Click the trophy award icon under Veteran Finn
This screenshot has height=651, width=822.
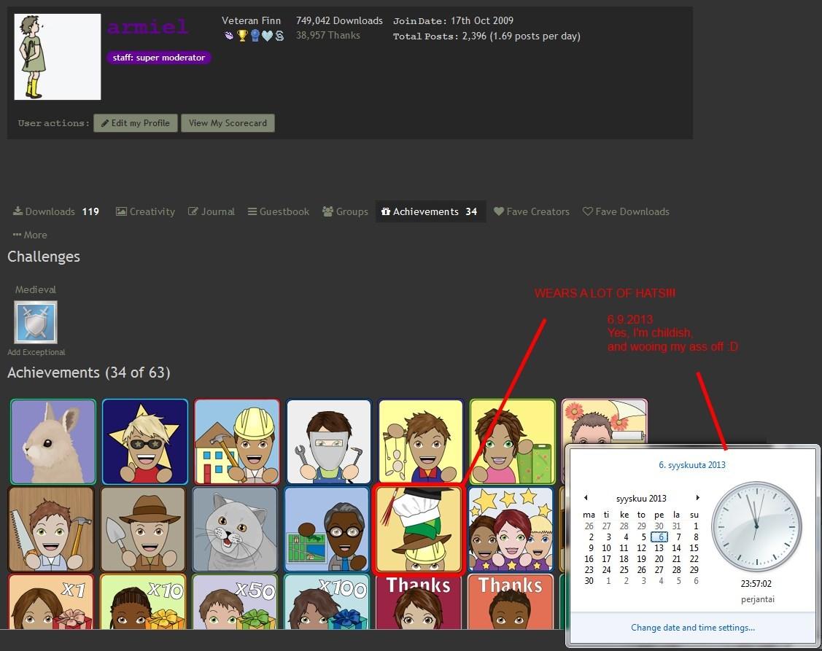click(x=242, y=36)
